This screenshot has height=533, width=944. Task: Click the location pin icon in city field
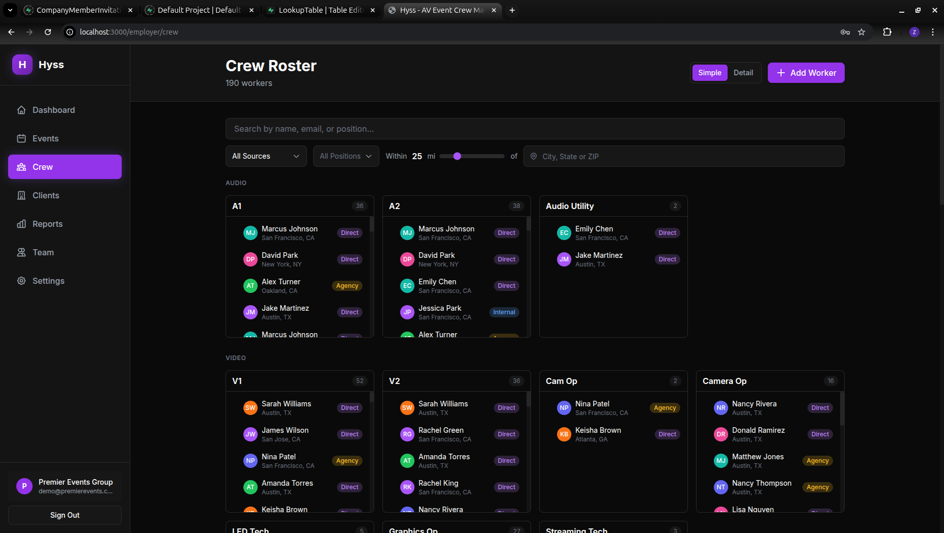(534, 156)
